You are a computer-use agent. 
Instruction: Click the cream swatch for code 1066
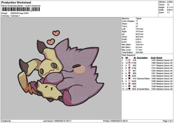pos(129,81)
